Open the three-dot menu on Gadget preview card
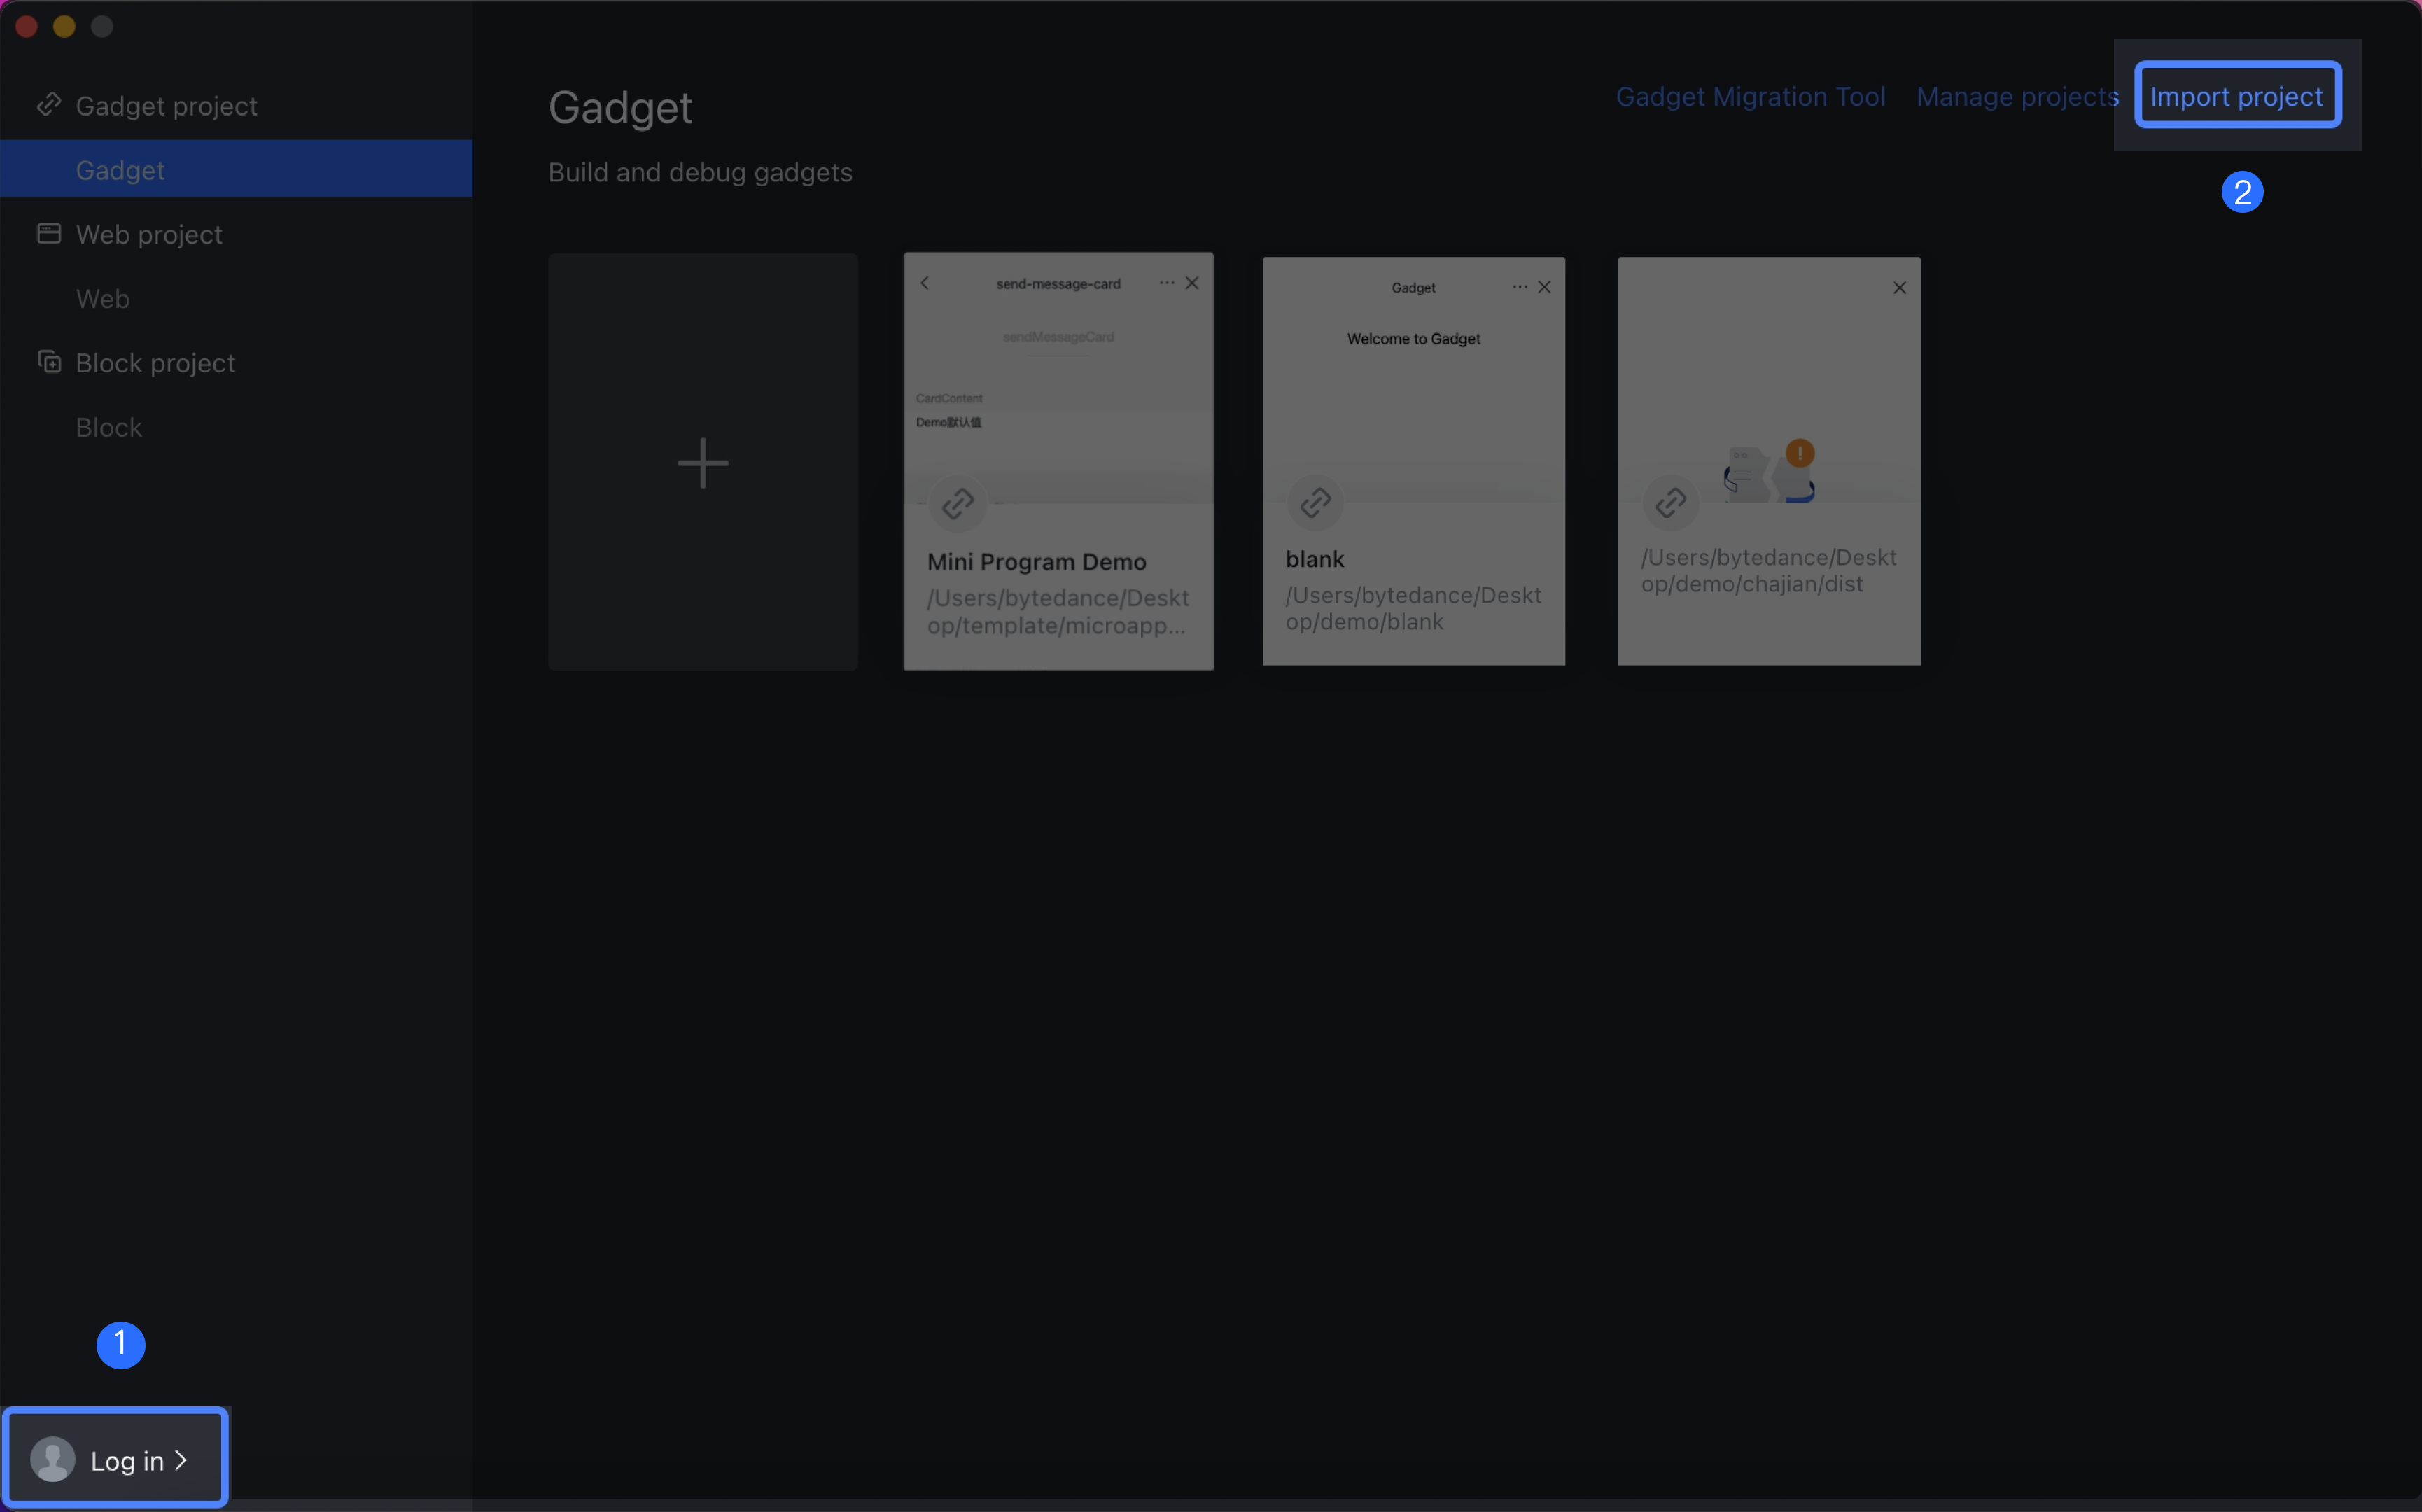2422x1512 pixels. pyautogui.click(x=1519, y=287)
